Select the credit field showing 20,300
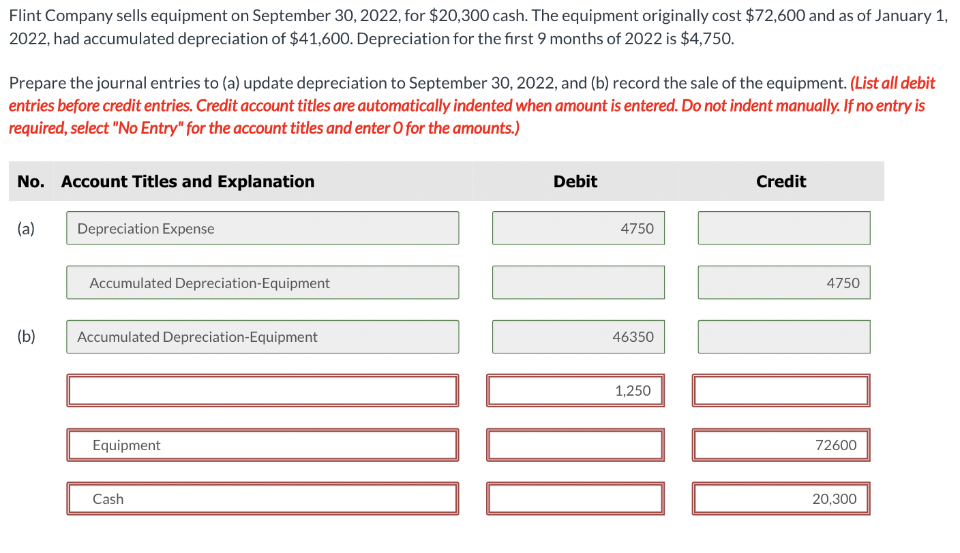The height and width of the screenshot is (553, 960). click(x=780, y=499)
